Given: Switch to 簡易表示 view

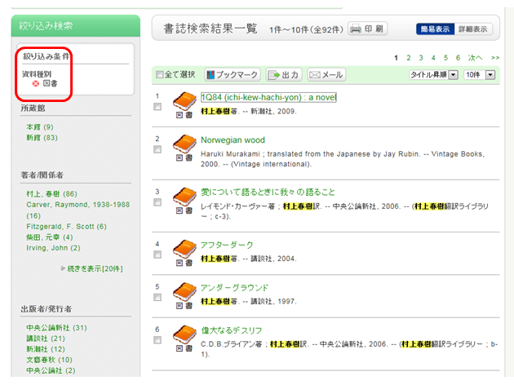Looking at the screenshot, I should point(435,29).
